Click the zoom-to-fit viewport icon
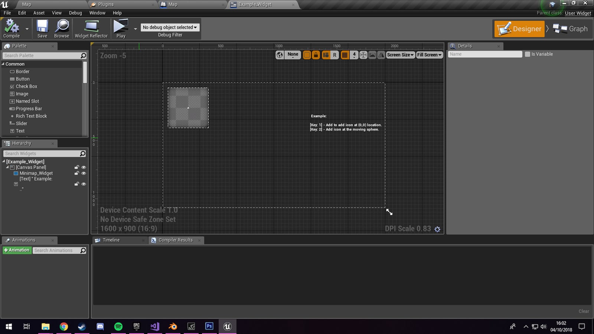 pyautogui.click(x=363, y=55)
